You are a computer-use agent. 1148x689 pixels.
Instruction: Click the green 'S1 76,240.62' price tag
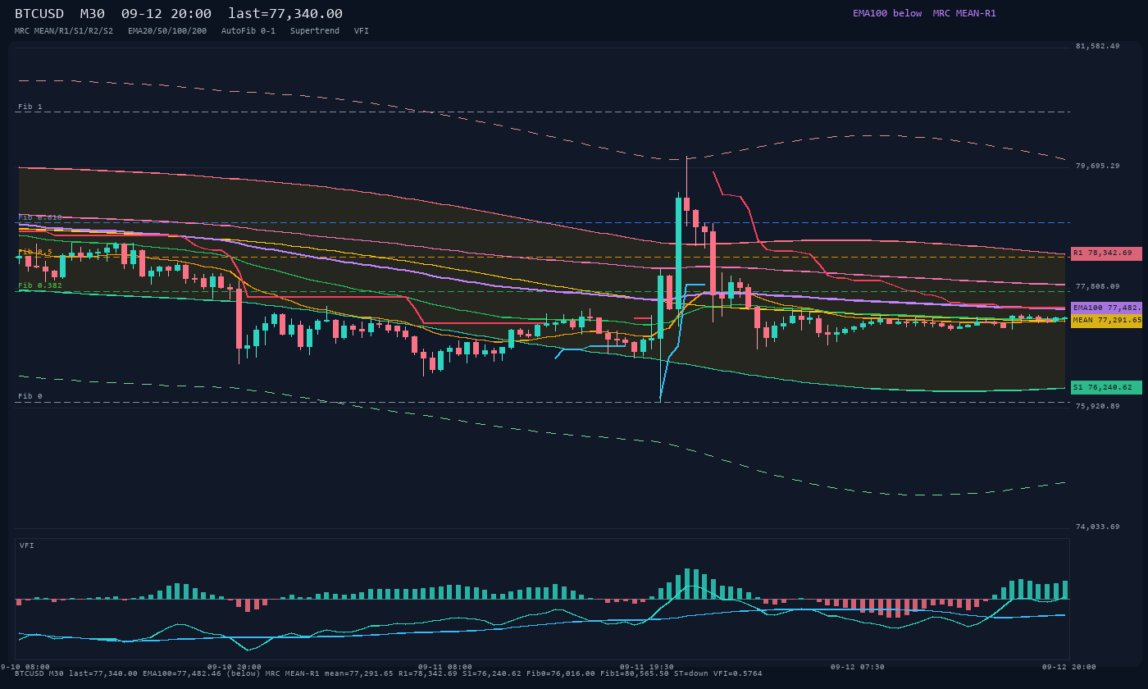pyautogui.click(x=1106, y=387)
